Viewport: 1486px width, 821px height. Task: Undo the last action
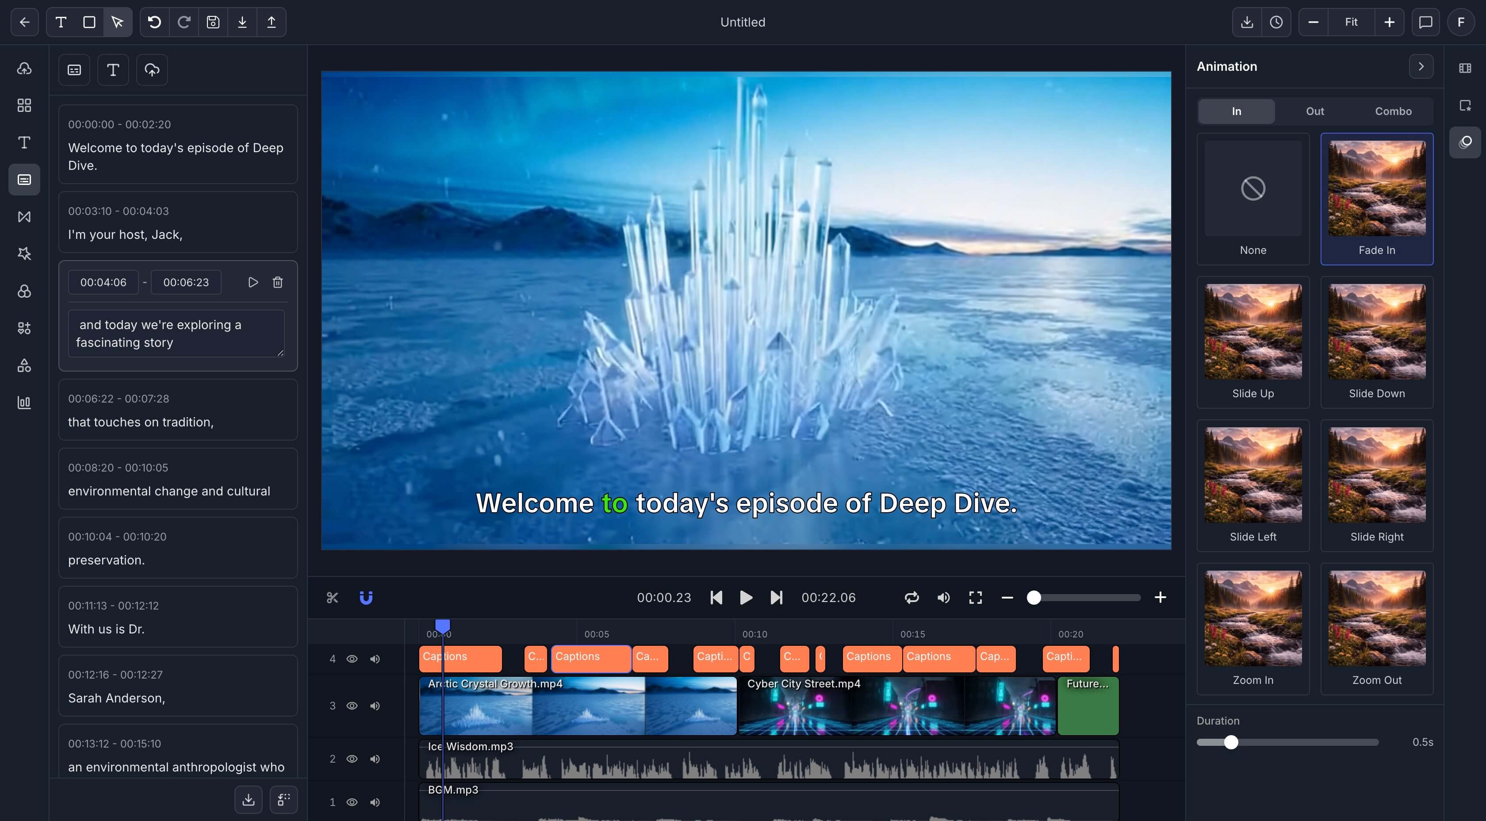click(x=155, y=22)
